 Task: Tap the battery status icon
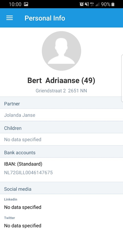(x=113, y=4)
